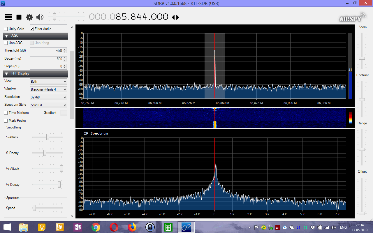The height and width of the screenshot is (233, 373).
Task: Collapse the AGC section
Action: pos(36,36)
